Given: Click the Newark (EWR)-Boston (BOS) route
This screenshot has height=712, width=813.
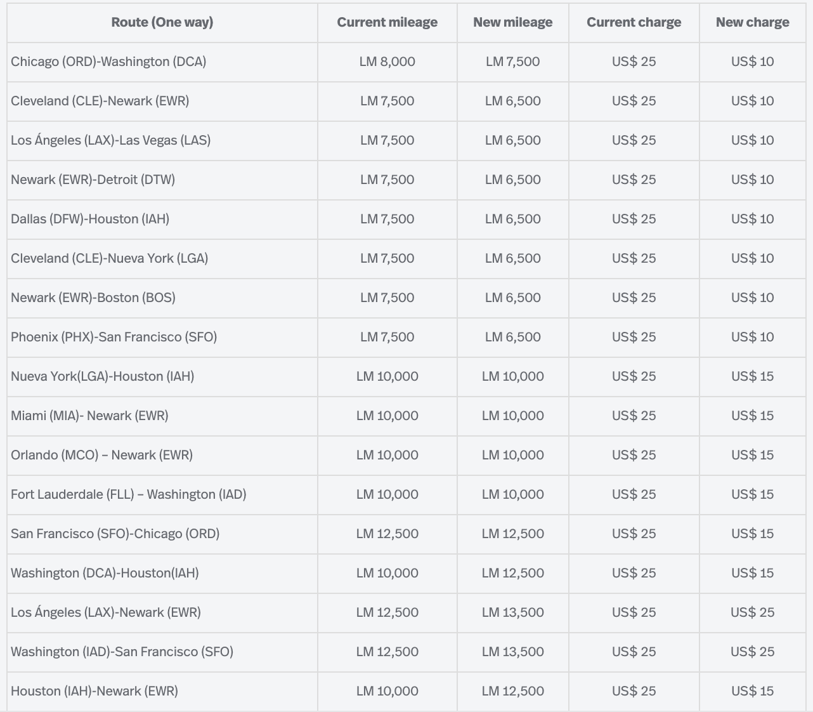Looking at the screenshot, I should tap(93, 298).
